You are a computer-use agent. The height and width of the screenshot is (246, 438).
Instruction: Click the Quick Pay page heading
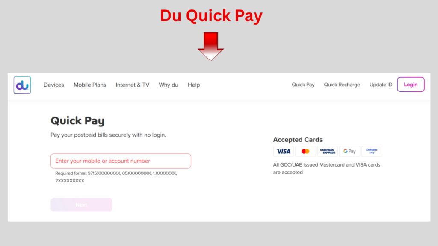77,121
